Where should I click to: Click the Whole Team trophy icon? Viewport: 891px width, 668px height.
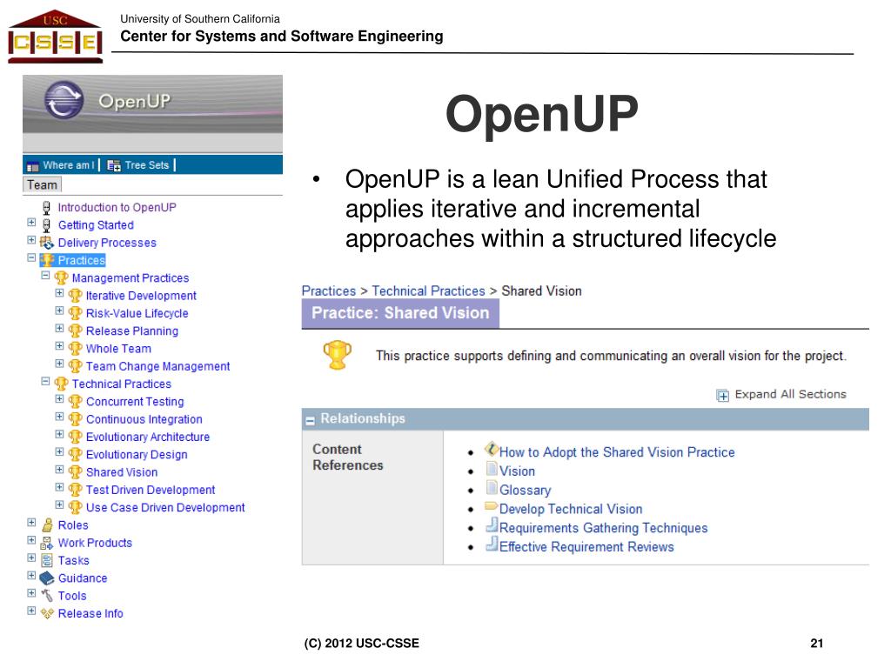coord(75,349)
